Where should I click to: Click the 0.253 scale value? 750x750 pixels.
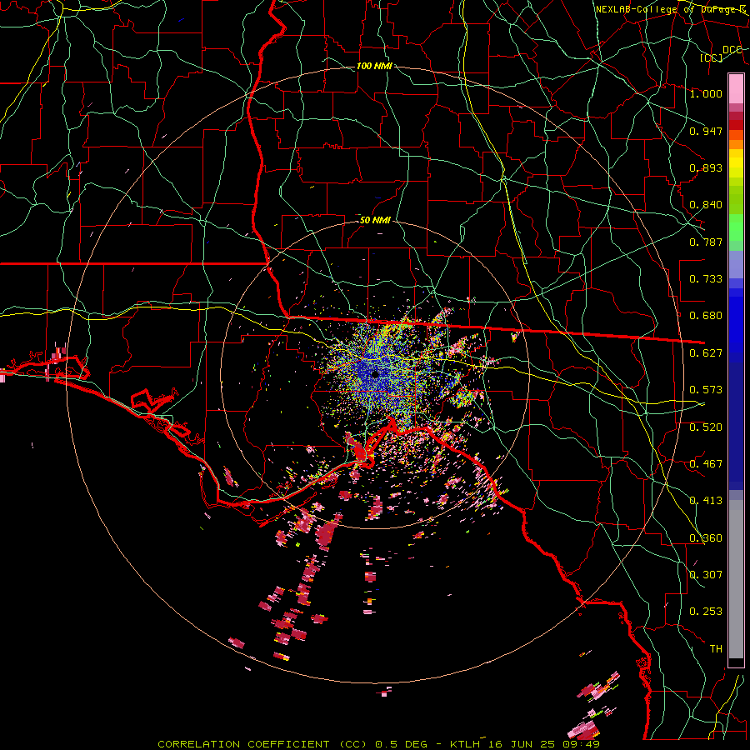(706, 612)
